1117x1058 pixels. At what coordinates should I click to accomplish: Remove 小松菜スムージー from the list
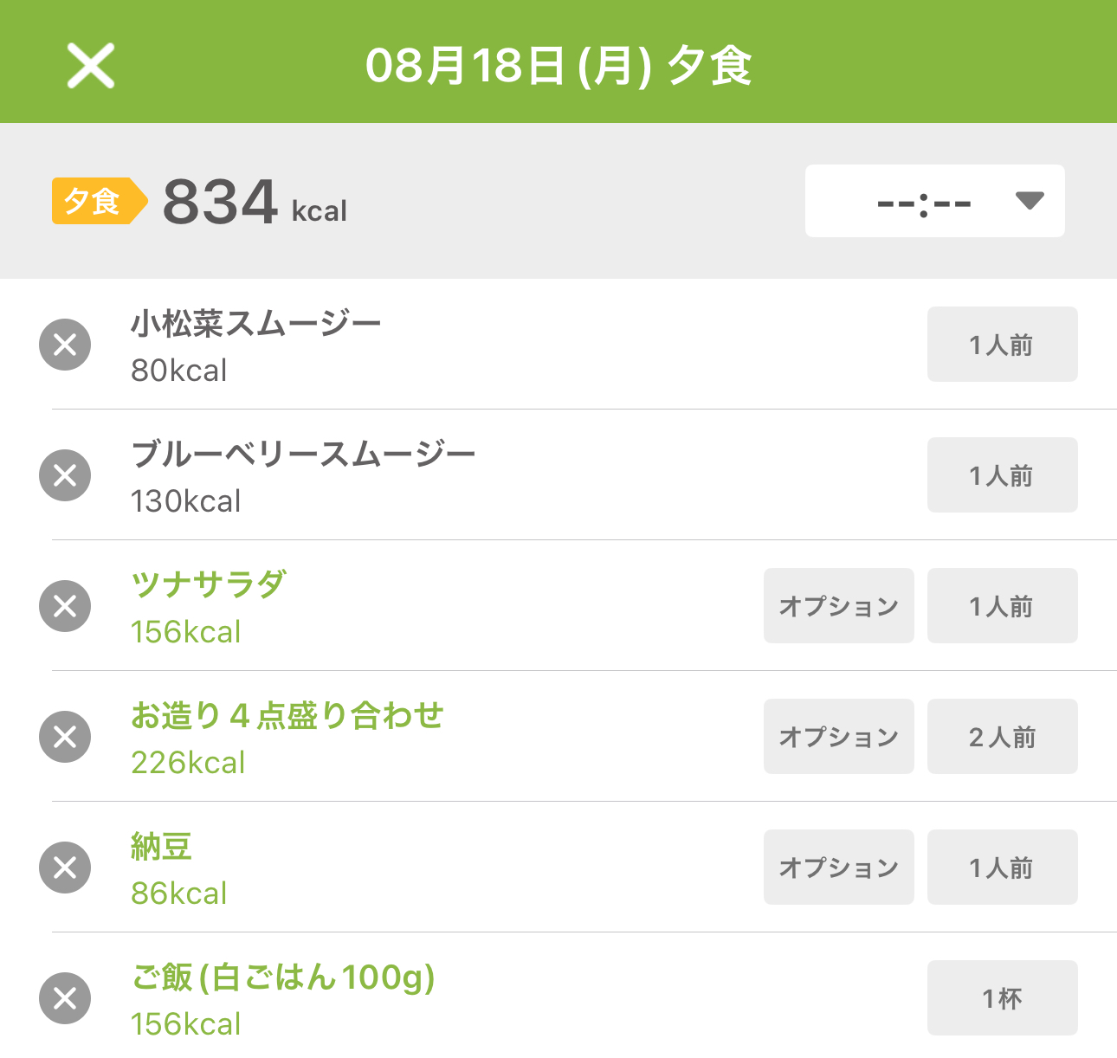(x=65, y=345)
